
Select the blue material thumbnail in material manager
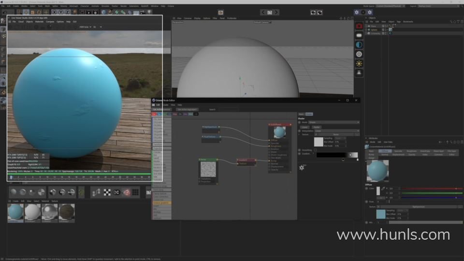[x=15, y=212]
